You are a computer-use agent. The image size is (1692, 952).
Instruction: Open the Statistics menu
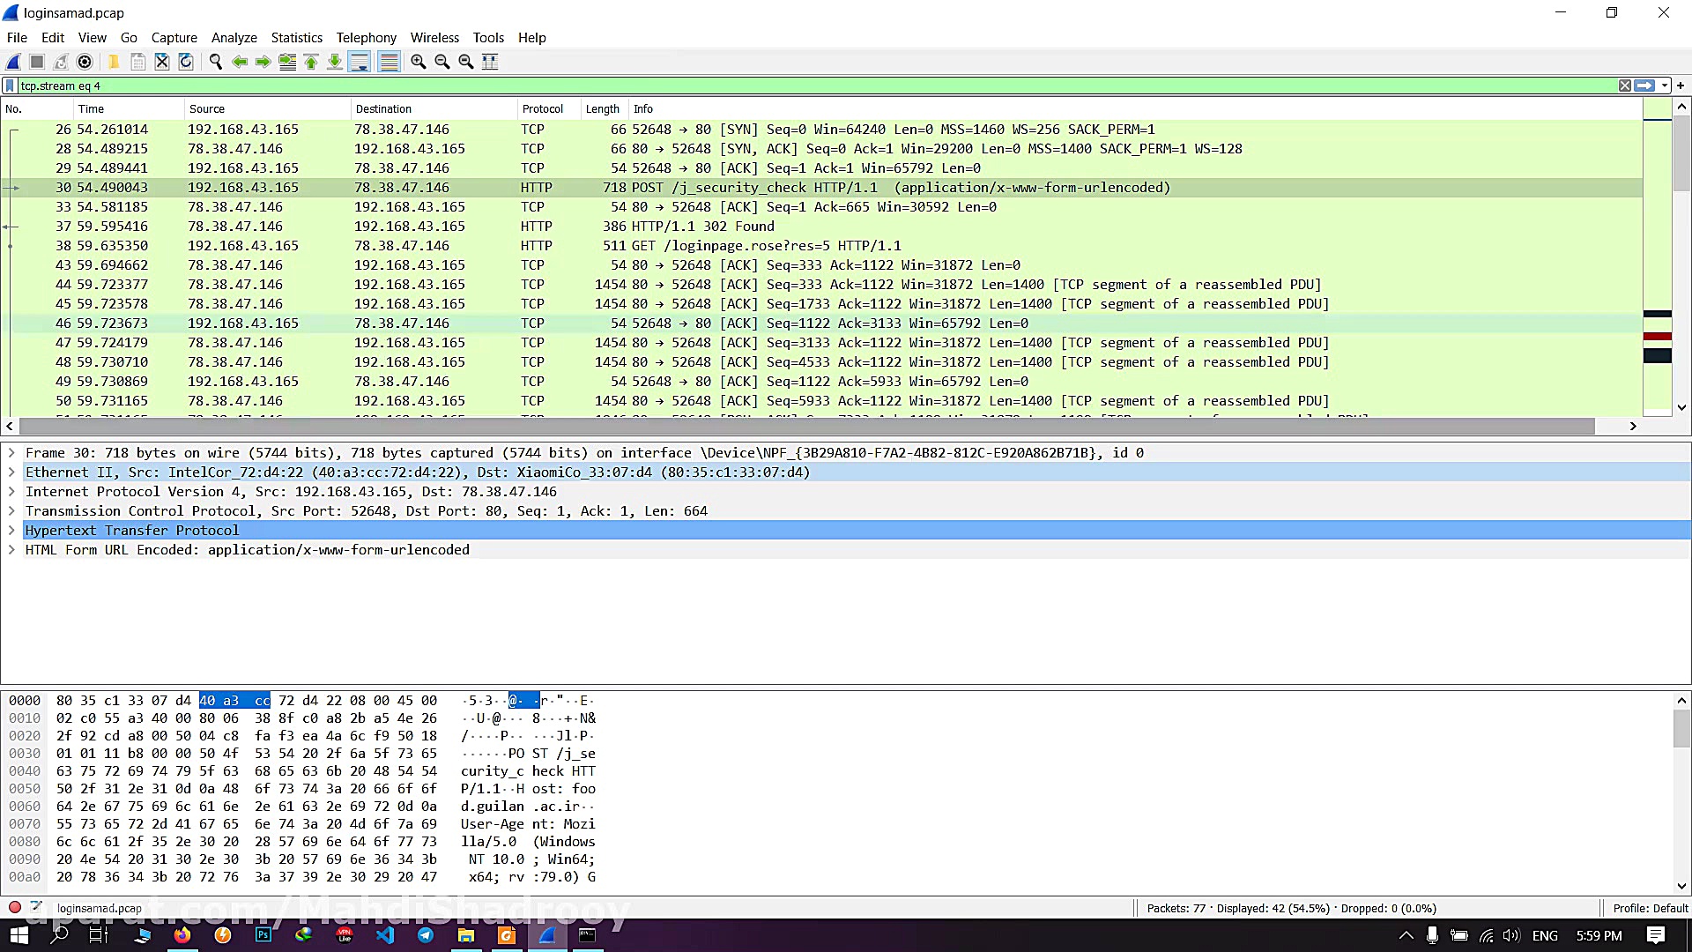coord(296,38)
